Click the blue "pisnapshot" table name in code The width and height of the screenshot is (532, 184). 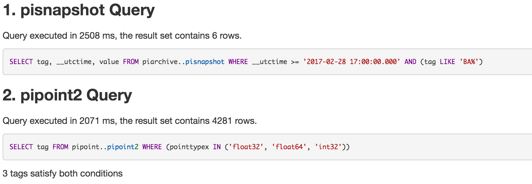click(x=205, y=62)
